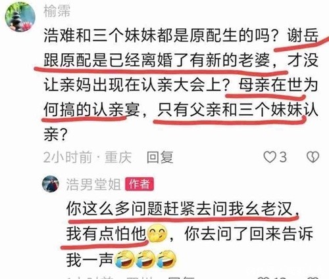Reply to 榆霈's comment via 回复
This screenshot has width=329, height=279.
click(x=160, y=157)
